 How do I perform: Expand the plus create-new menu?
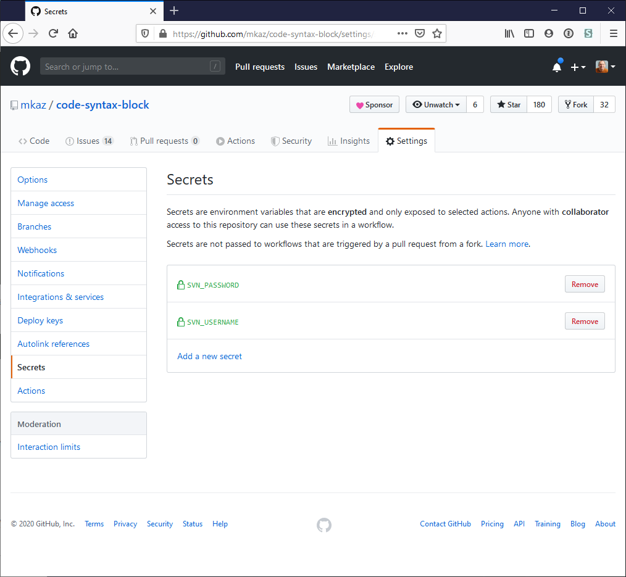tap(578, 67)
